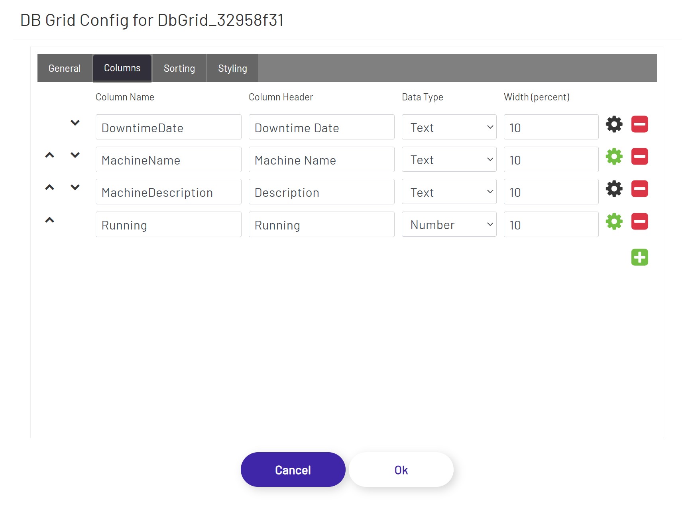
Task: Move MachineName column up
Action: (x=49, y=155)
